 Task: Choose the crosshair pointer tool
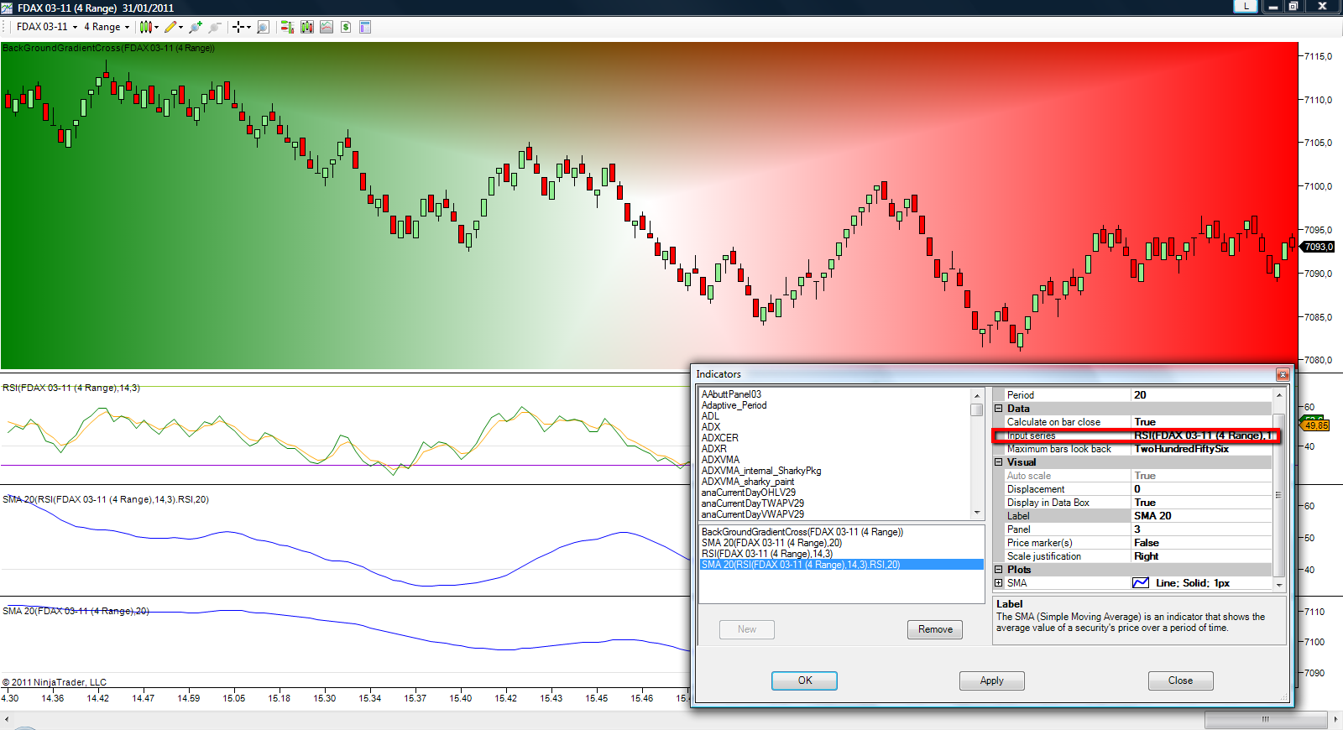[x=238, y=27]
